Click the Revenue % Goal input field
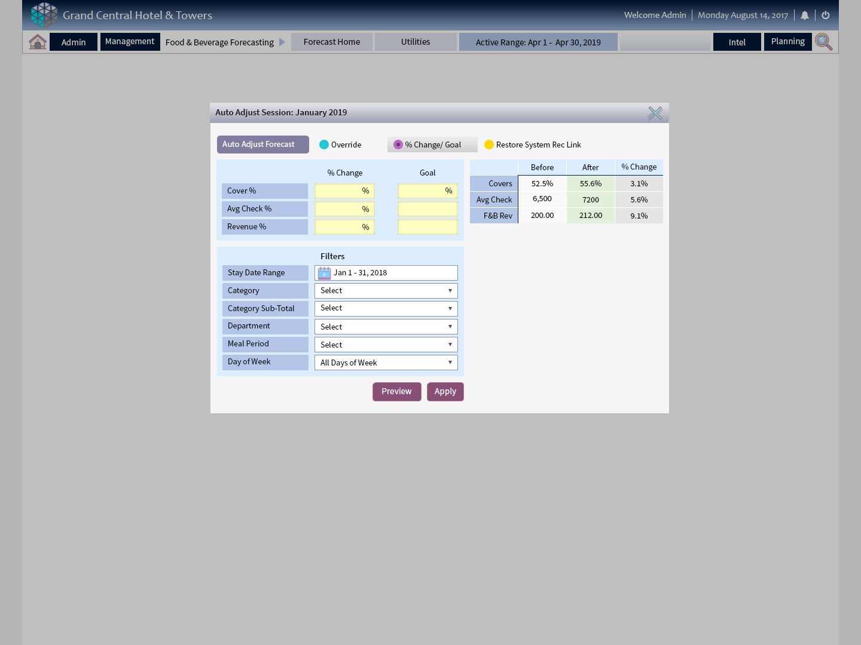 (428, 227)
